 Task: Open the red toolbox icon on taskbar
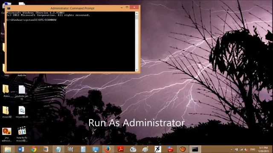pos(170,149)
